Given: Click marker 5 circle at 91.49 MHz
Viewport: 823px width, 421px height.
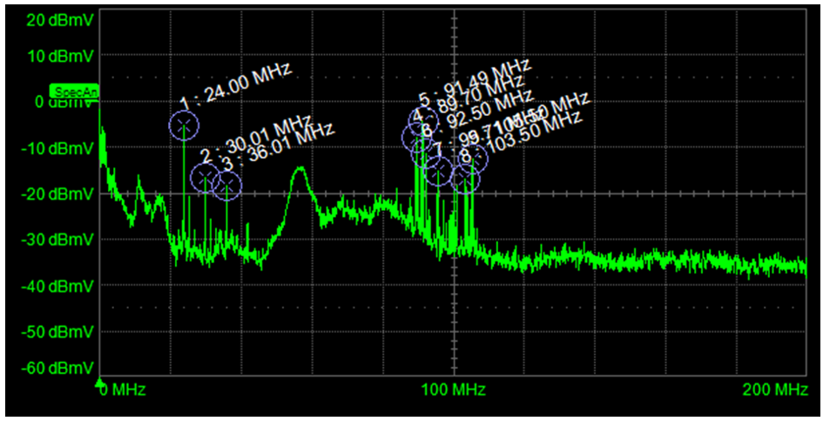Looking at the screenshot, I should click(x=423, y=121).
